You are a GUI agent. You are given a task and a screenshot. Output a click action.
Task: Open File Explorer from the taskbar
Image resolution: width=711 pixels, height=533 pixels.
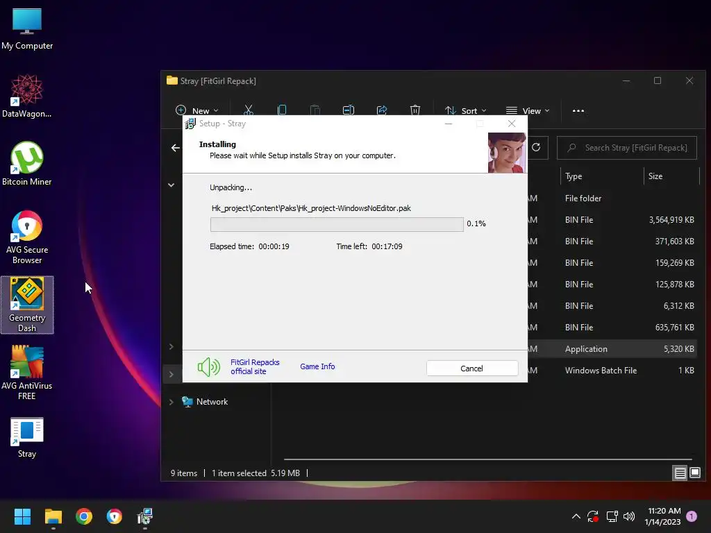pyautogui.click(x=53, y=516)
